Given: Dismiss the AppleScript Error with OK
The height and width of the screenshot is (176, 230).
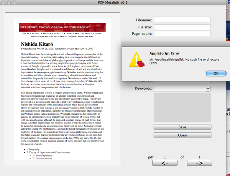Looking at the screenshot, I should 216,73.
